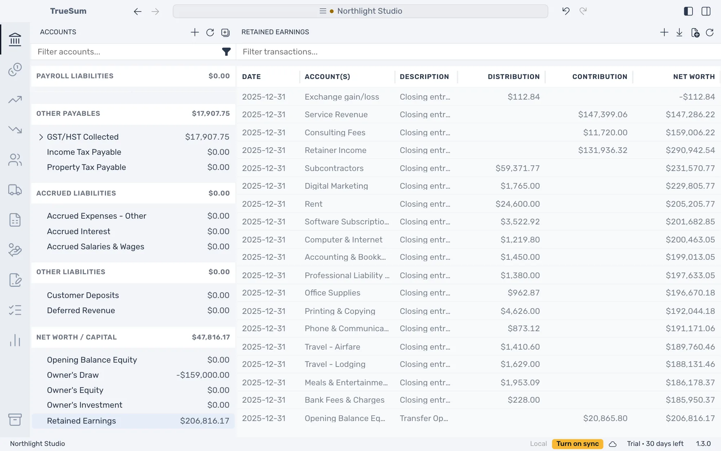The image size is (721, 451).
Task: Click the import batch icon in Accounts header
Action: point(226,32)
